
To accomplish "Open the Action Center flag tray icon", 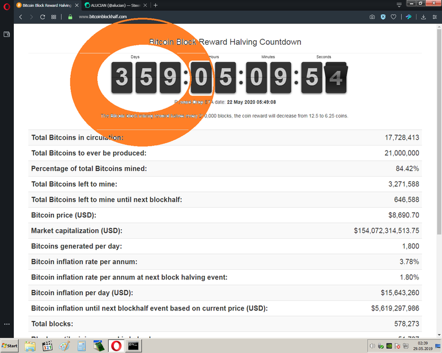I will [x=398, y=346].
